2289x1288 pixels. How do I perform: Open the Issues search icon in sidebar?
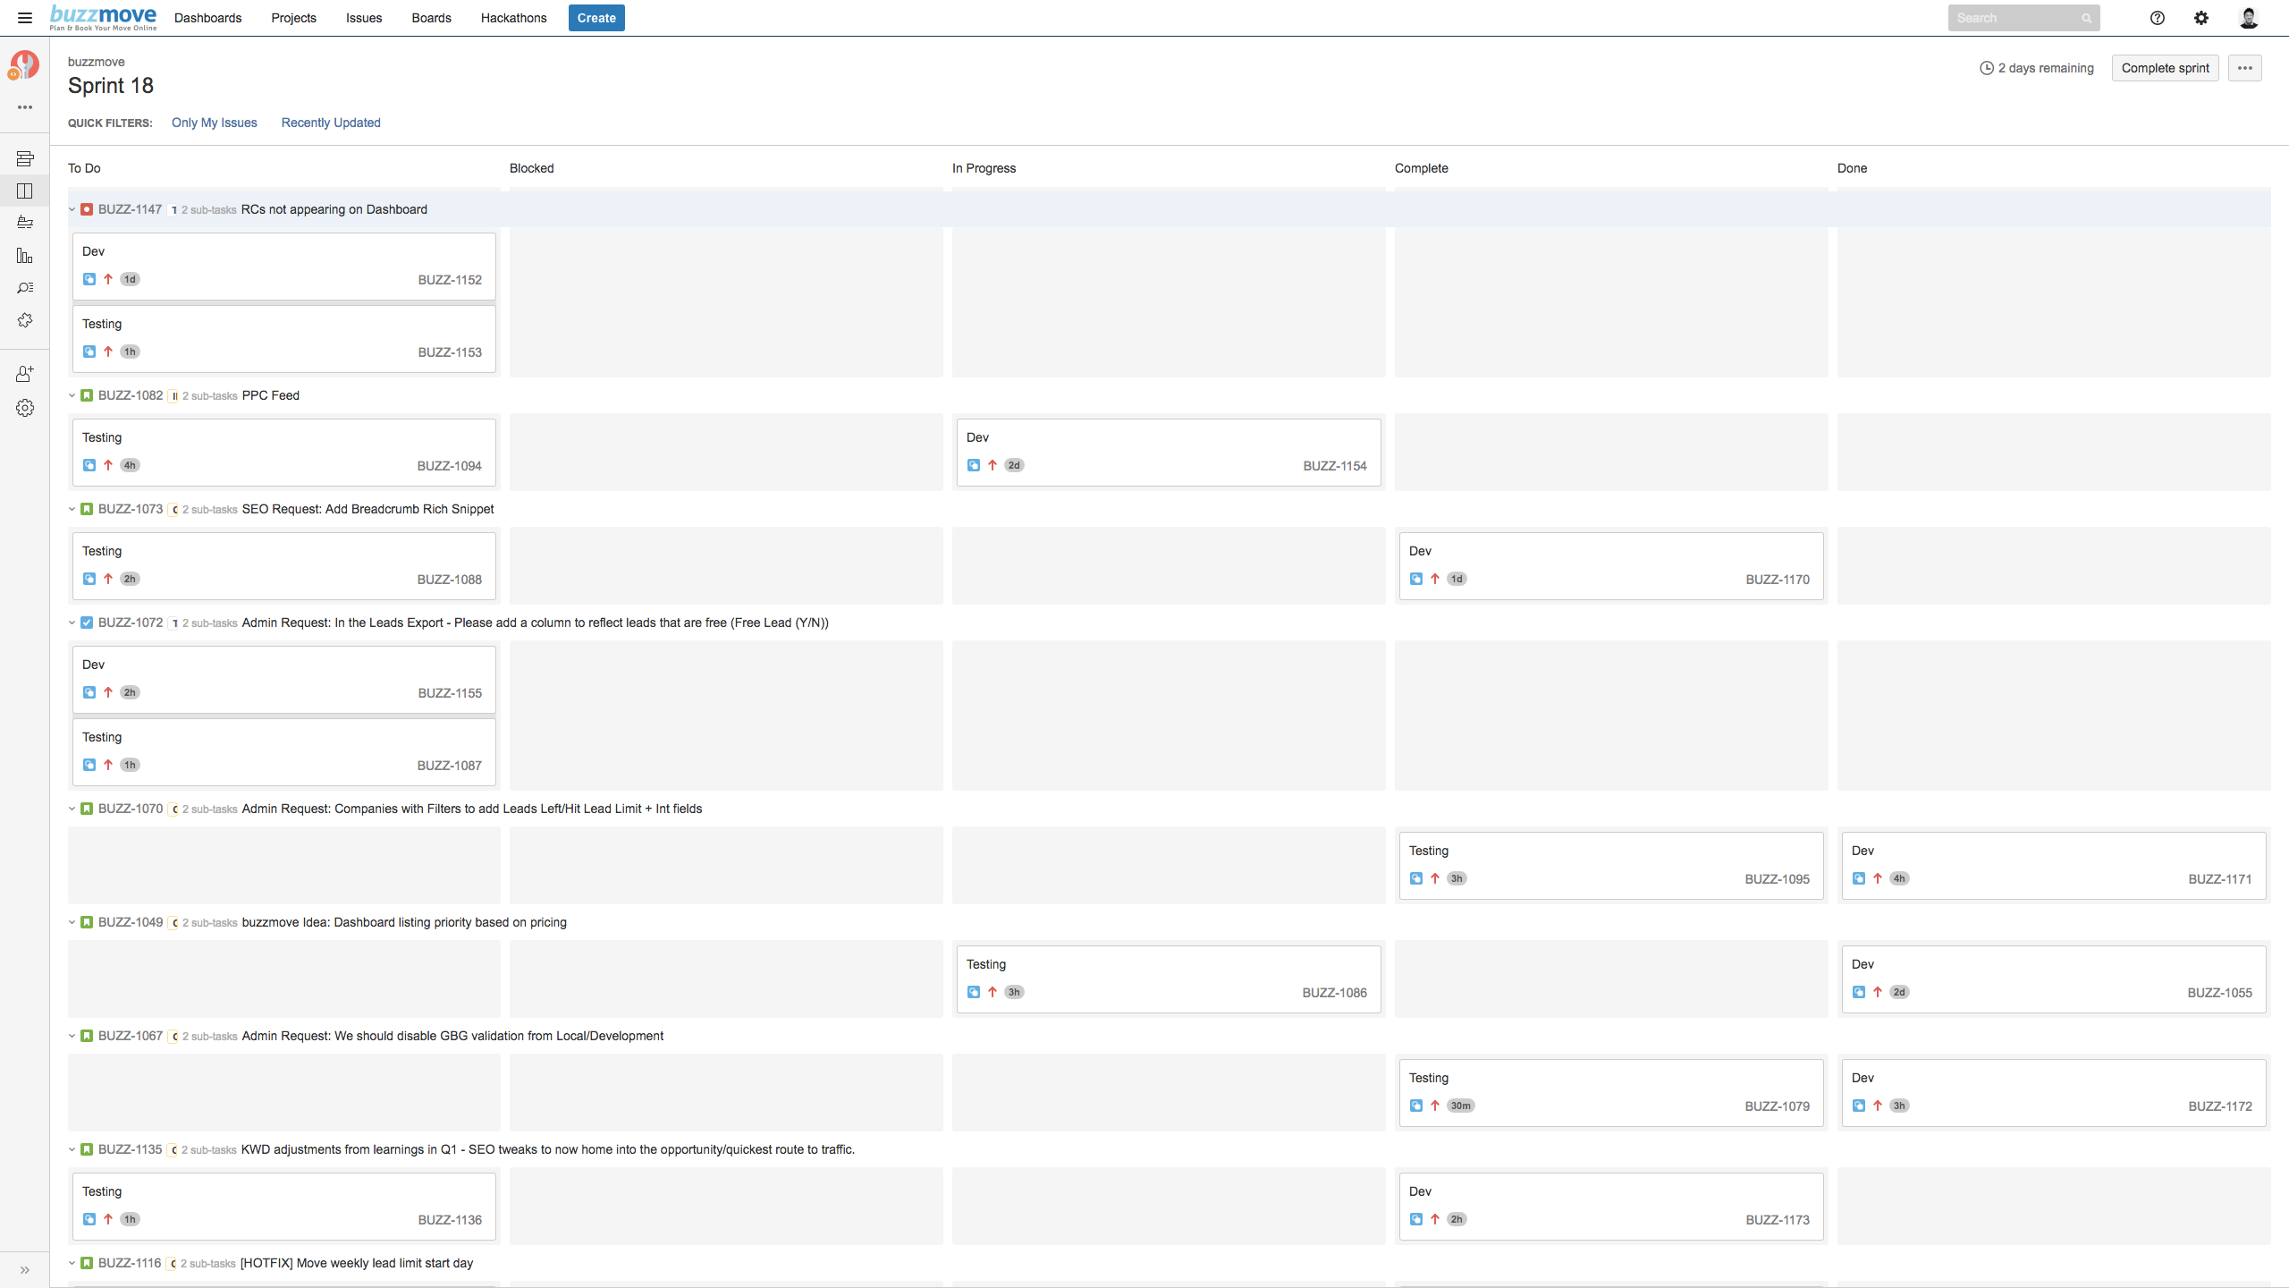click(x=25, y=288)
